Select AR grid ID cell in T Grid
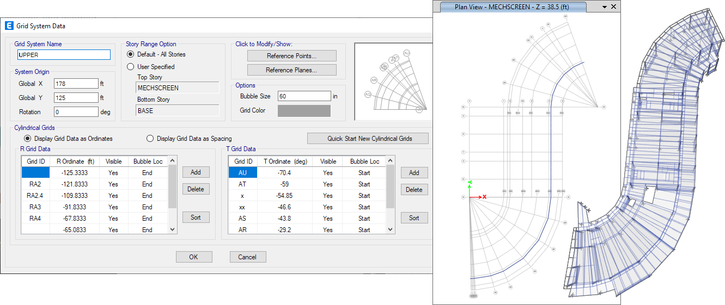Screen dimensions: 725x305 click(243, 230)
